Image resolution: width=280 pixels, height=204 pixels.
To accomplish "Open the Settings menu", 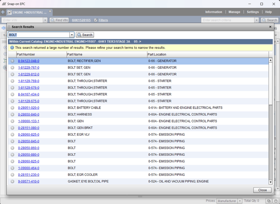I will [253, 12].
